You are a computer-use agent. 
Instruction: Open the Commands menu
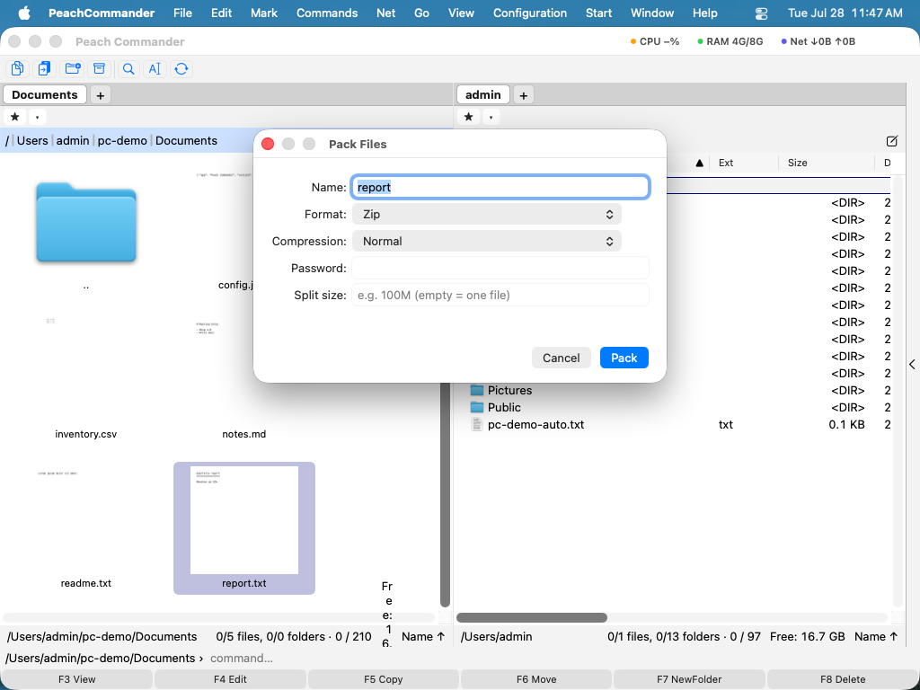click(x=327, y=13)
